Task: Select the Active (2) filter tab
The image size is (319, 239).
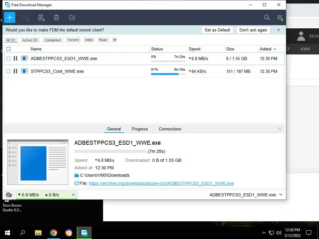Action: pyautogui.click(x=30, y=40)
